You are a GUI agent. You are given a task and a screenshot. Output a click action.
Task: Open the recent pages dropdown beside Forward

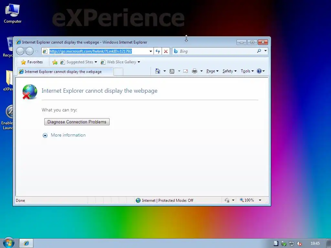37,51
